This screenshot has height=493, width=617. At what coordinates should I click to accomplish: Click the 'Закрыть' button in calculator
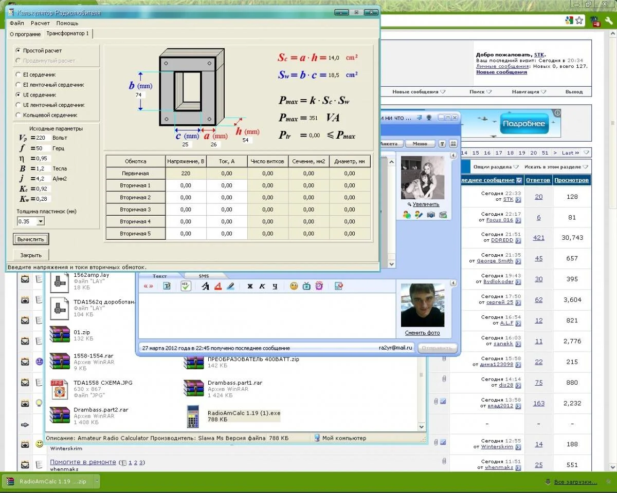[31, 255]
